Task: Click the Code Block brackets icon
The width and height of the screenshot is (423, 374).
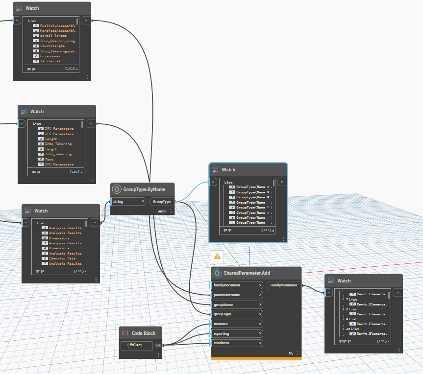Action: tap(124, 333)
